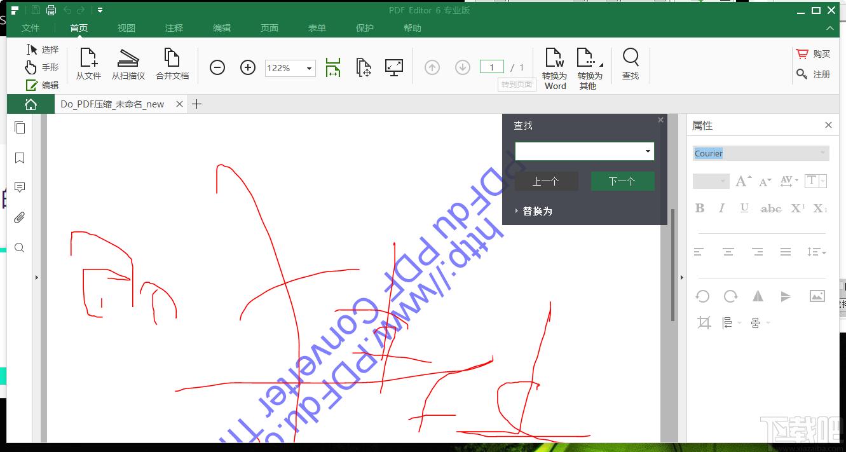Switch to the 保护 ribbon tab
The height and width of the screenshot is (452, 846).
[365, 28]
